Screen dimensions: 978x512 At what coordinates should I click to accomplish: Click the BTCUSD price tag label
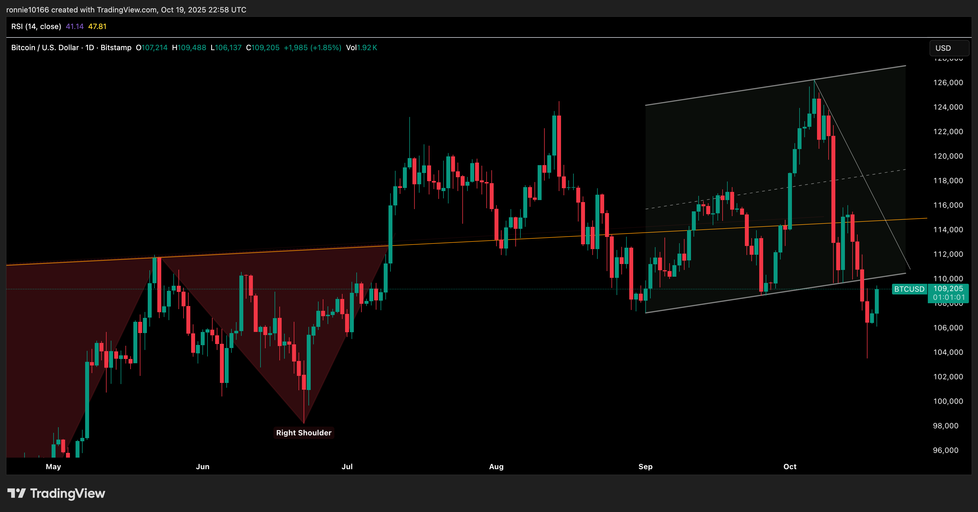[x=909, y=289]
